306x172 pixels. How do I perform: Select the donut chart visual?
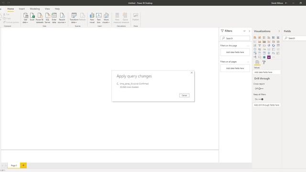coord(273,45)
